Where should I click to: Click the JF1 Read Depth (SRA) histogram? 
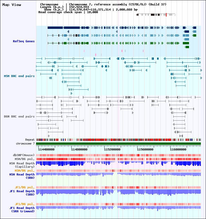coord(118,192)
